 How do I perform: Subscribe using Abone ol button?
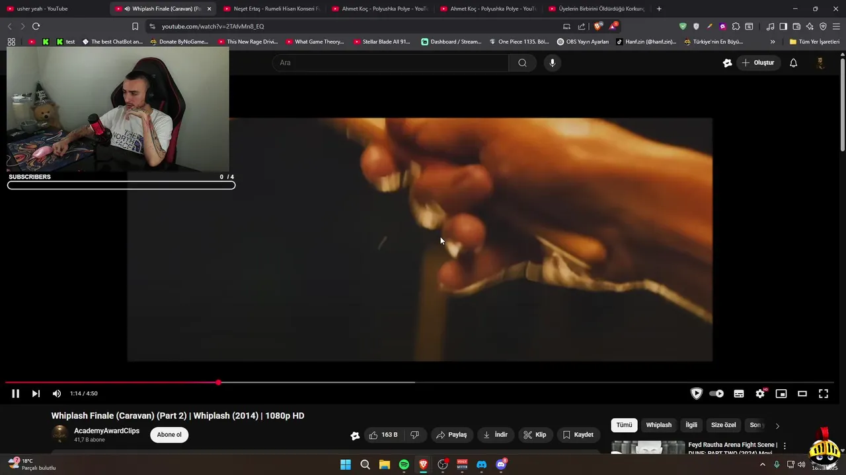click(169, 435)
